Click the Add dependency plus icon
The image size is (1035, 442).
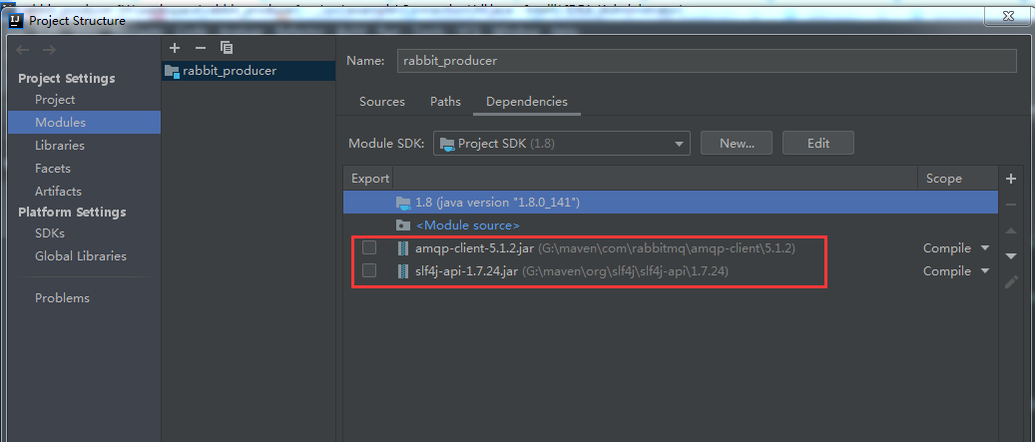click(1010, 179)
